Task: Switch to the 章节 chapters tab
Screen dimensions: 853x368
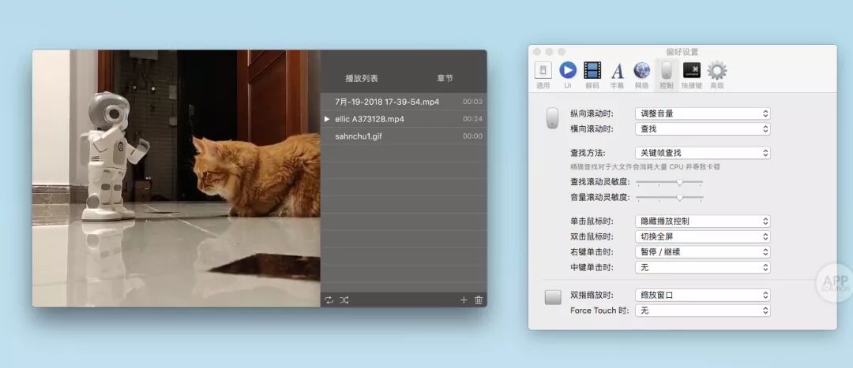Action: pyautogui.click(x=445, y=78)
